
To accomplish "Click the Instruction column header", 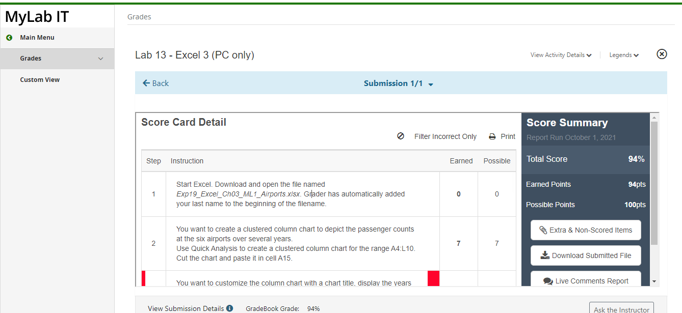I will click(x=187, y=161).
